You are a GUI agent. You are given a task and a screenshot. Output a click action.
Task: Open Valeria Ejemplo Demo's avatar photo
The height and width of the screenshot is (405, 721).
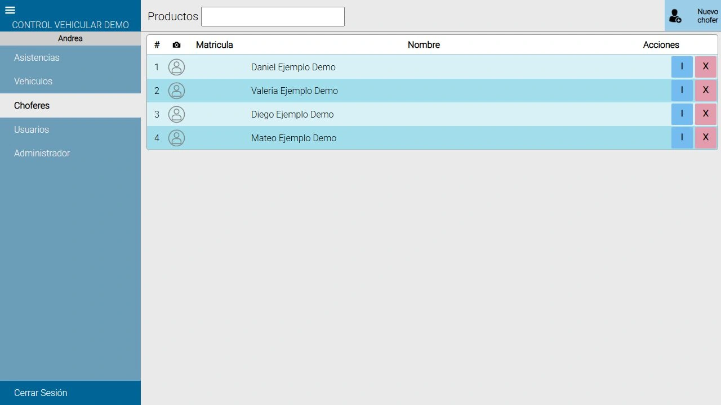coord(176,91)
